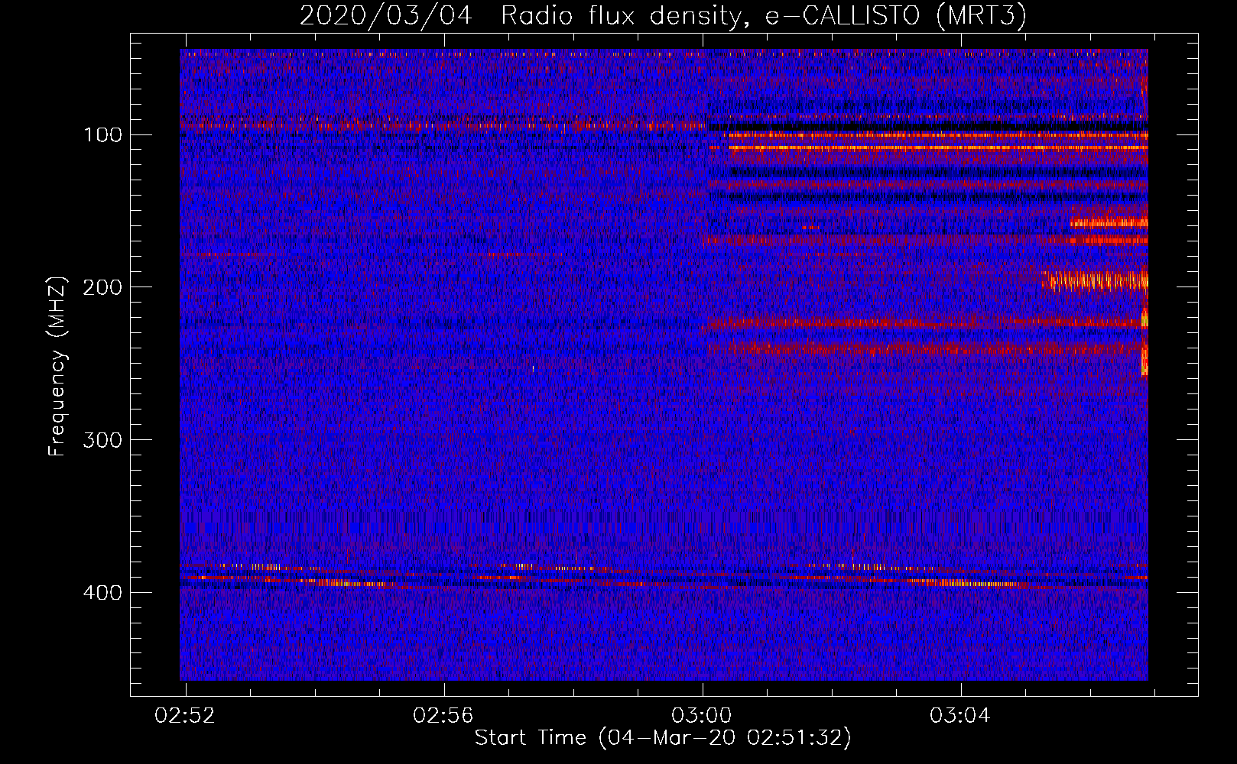This screenshot has width=1237, height=764.
Task: Click the '02:56' time tick label
Action: point(443,716)
